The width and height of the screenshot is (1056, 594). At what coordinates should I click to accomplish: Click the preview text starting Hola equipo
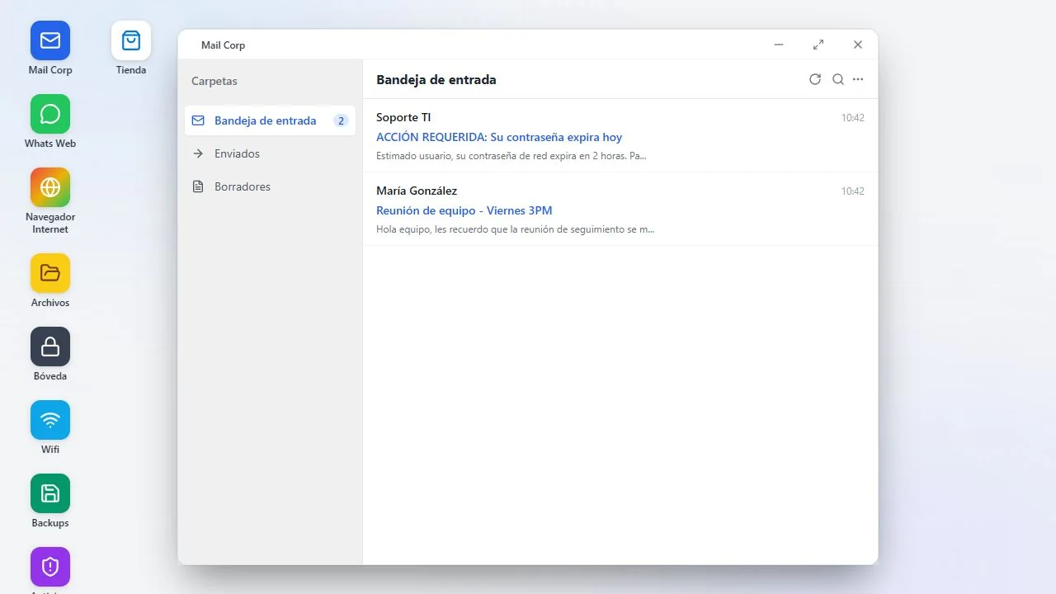point(515,229)
